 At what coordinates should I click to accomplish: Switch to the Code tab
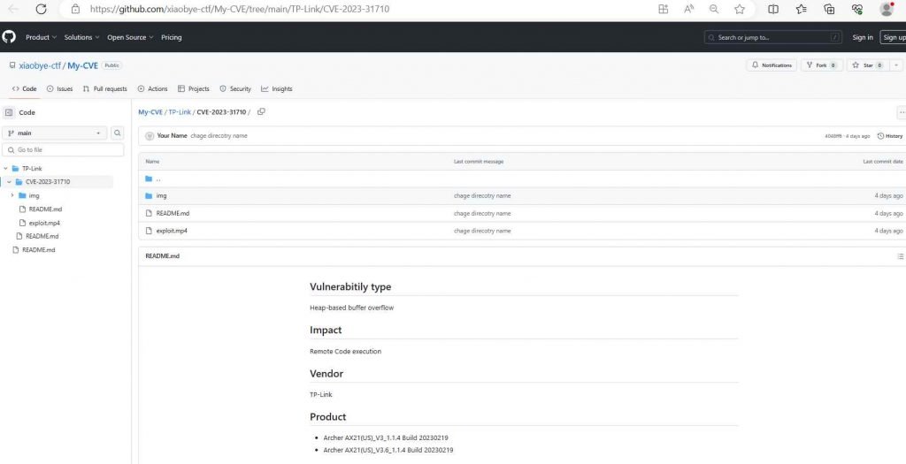coord(24,89)
